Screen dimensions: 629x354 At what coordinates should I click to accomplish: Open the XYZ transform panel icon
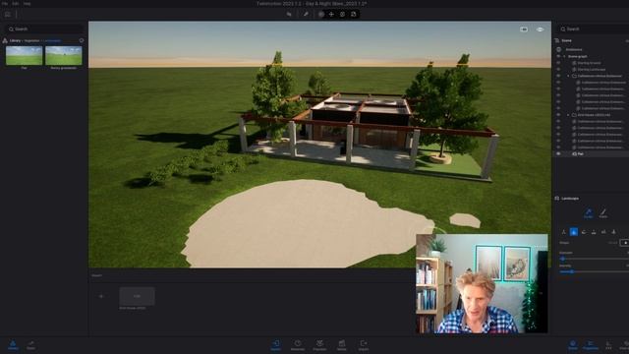[x=608, y=345]
